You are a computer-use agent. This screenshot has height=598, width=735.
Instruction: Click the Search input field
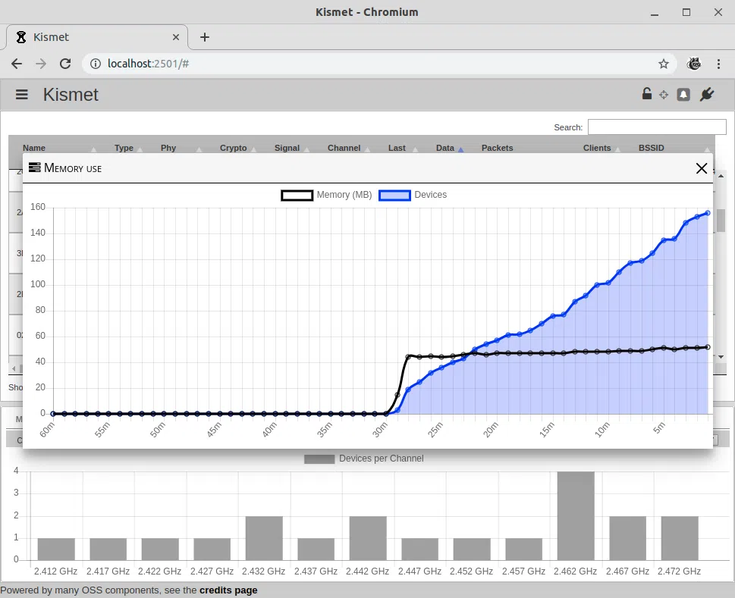coord(657,127)
